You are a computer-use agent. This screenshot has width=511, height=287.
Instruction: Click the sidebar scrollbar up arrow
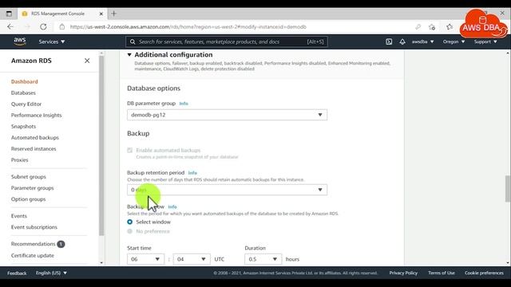coord(101,53)
